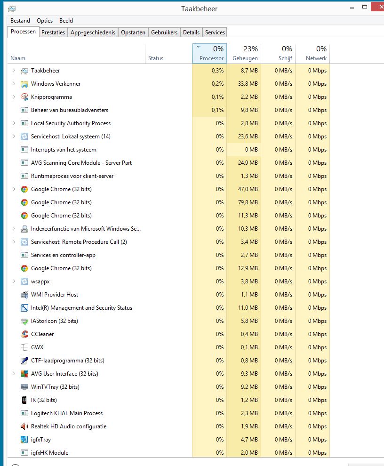Click the 23,6 MB memory value
This screenshot has width=384, height=466.
pos(248,137)
